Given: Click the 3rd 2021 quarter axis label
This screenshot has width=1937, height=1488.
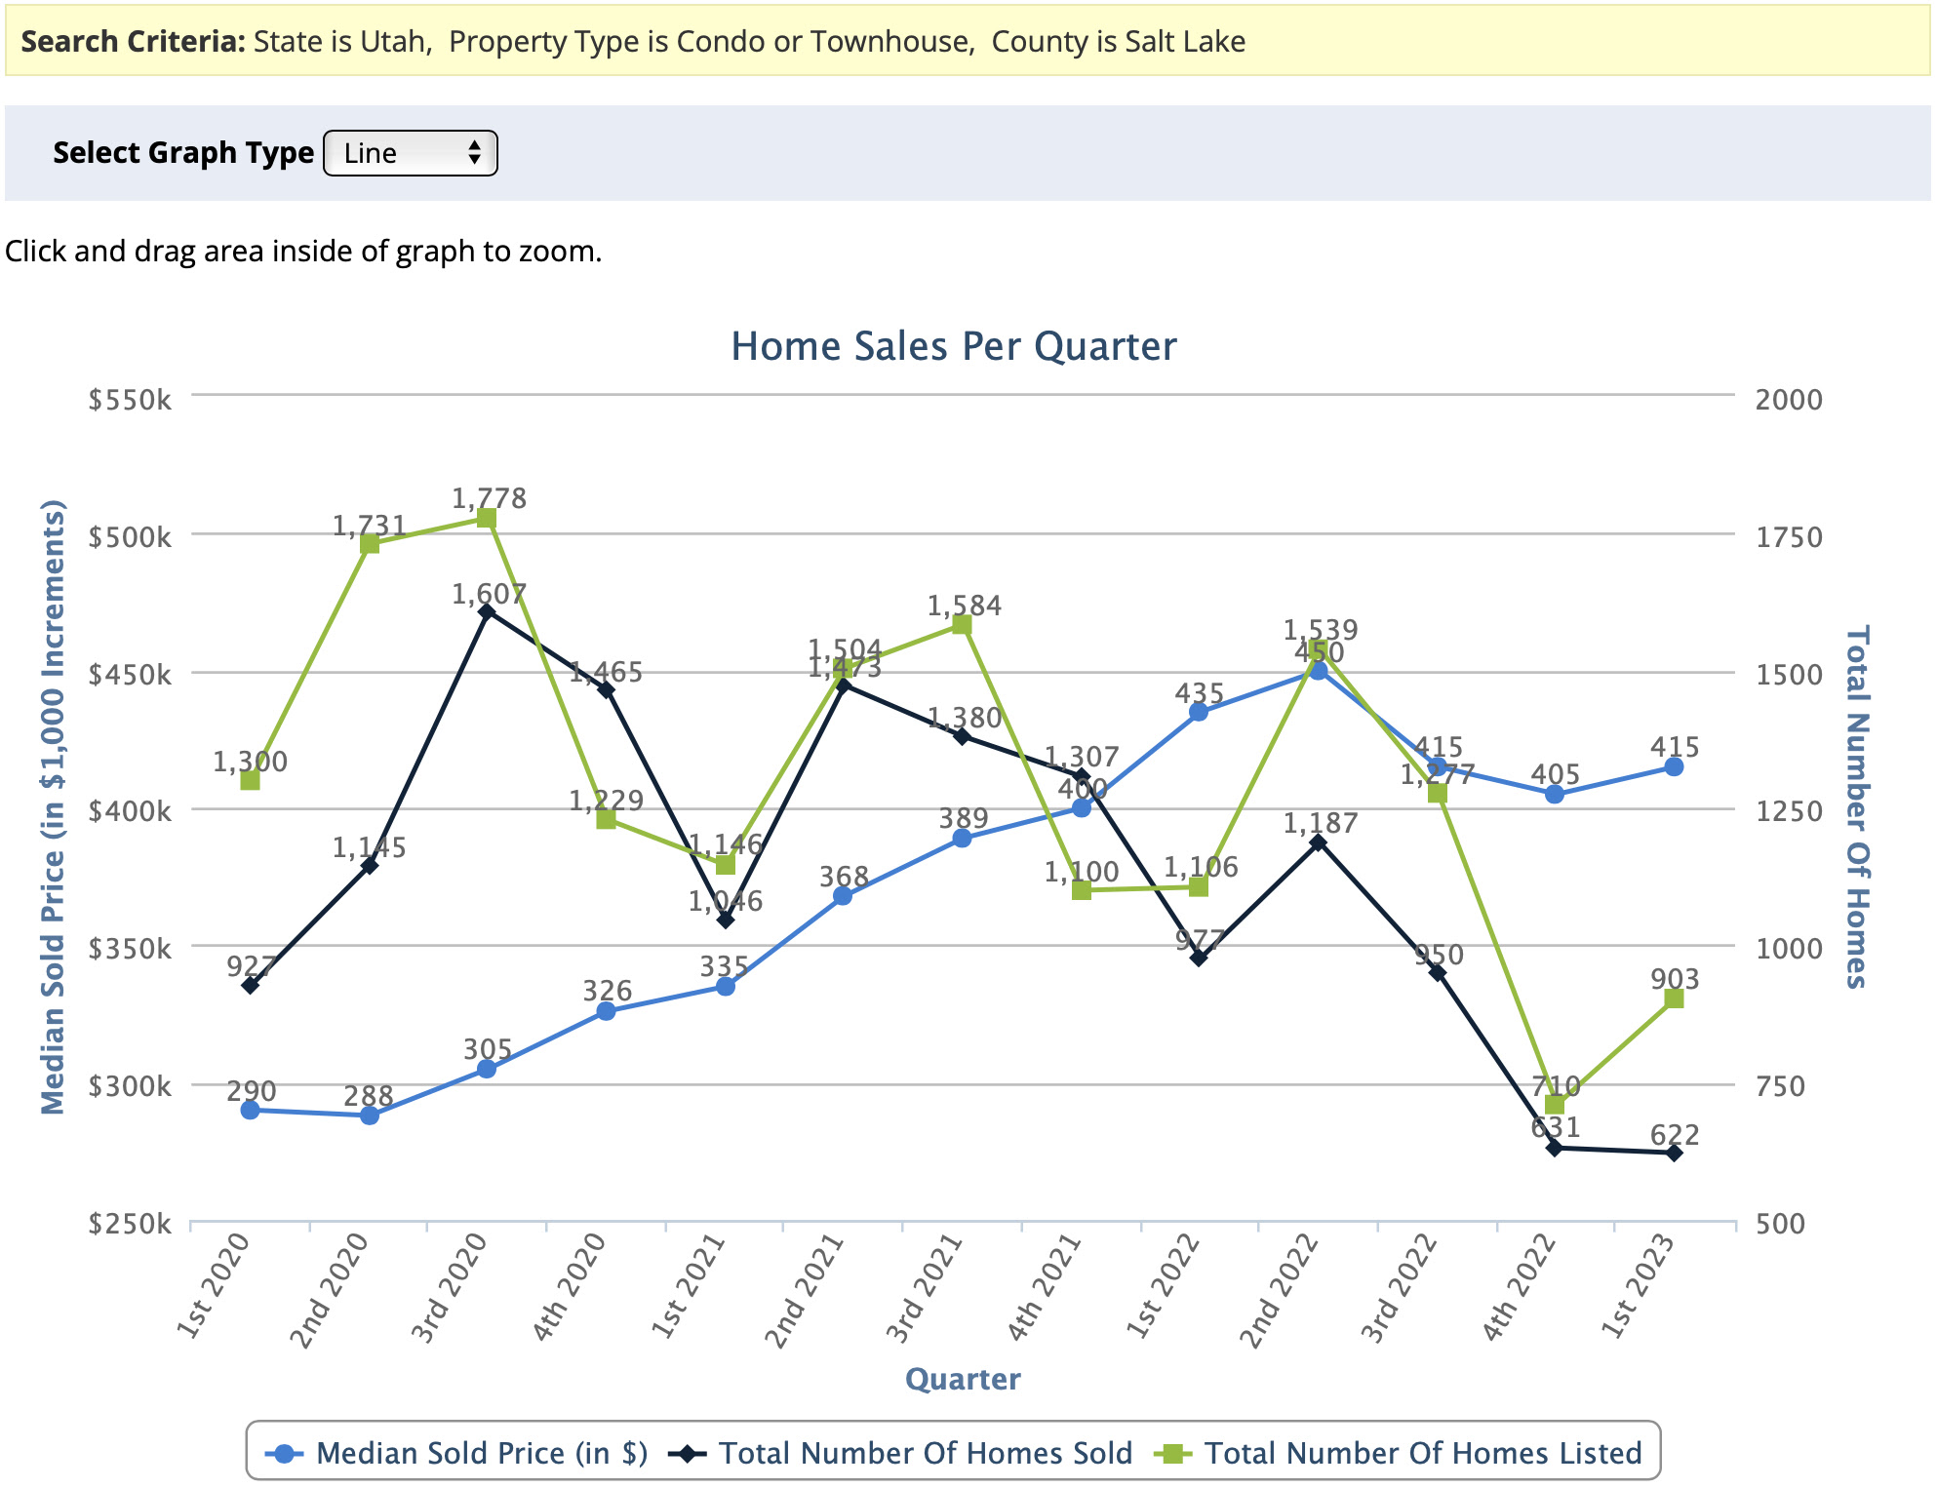Looking at the screenshot, I should 924,1289.
